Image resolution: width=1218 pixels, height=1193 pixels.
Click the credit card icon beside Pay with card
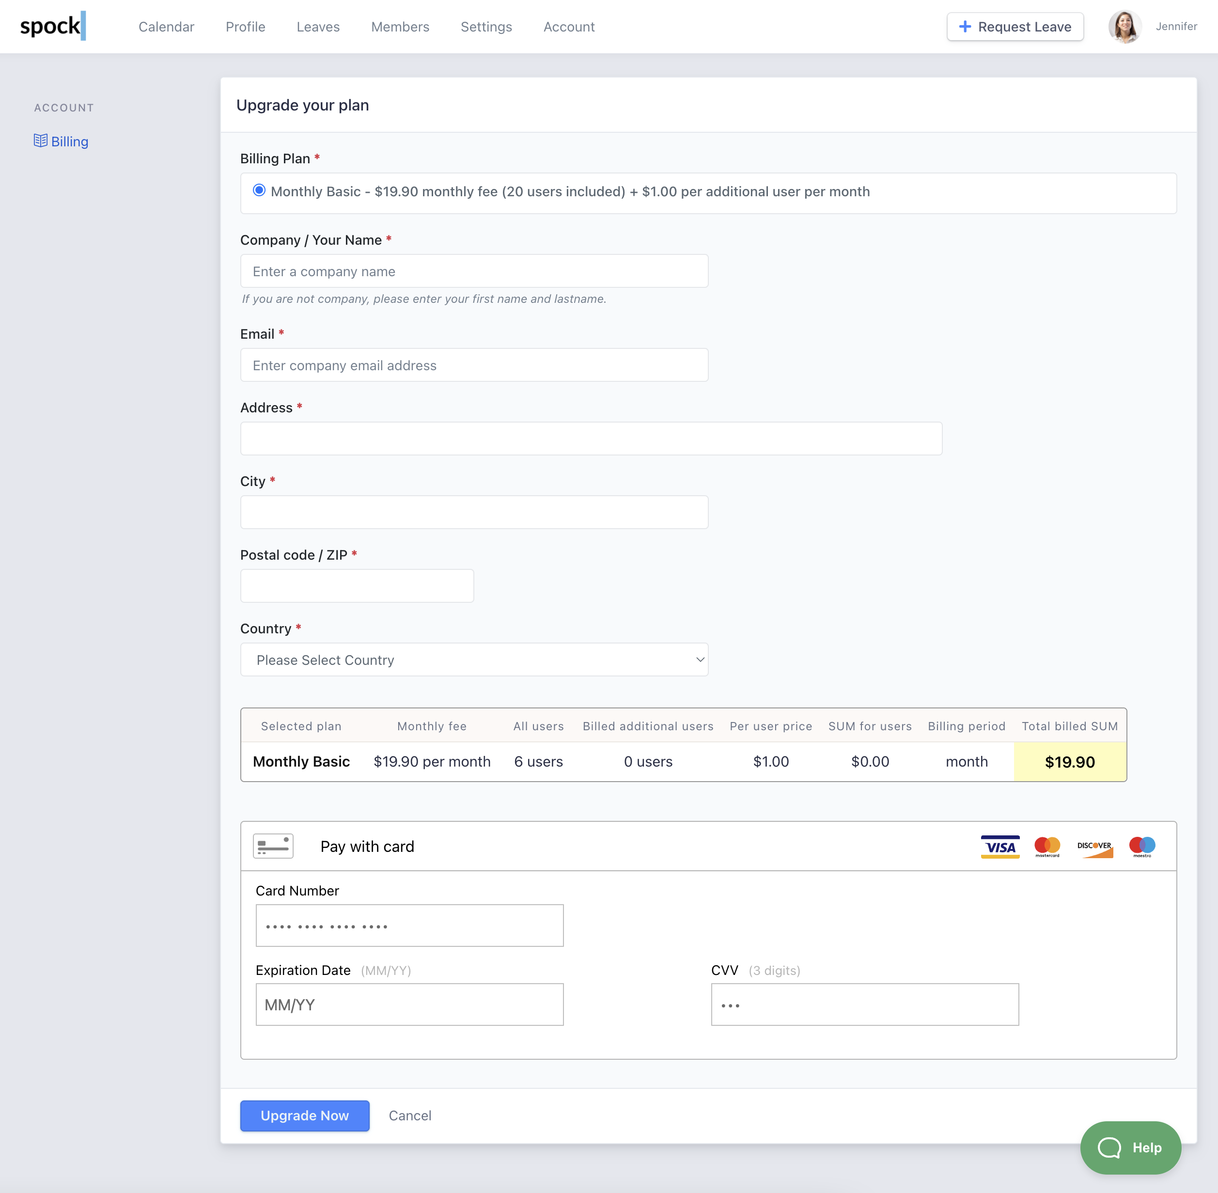click(273, 847)
